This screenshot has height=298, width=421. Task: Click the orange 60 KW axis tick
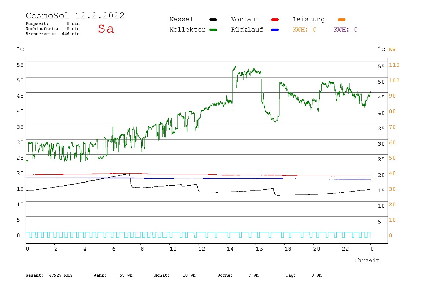[392, 142]
